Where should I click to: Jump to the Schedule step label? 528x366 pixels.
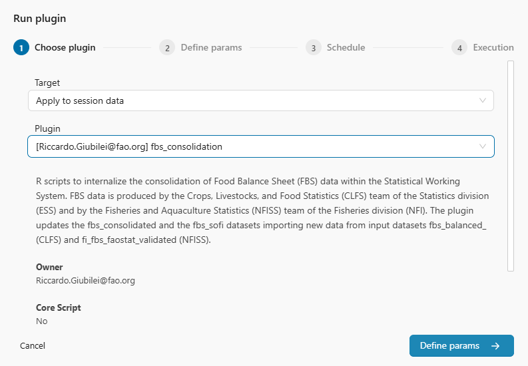[x=346, y=47]
